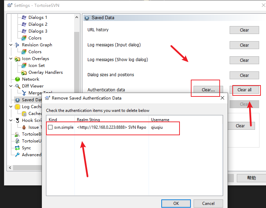Viewport: 266px width, 208px height.
Task: Click the username qiuqiu cell
Action: click(x=157, y=127)
